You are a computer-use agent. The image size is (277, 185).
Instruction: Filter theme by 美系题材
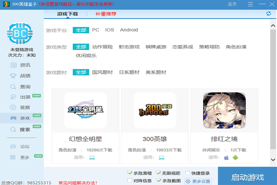pyautogui.click(x=156, y=72)
